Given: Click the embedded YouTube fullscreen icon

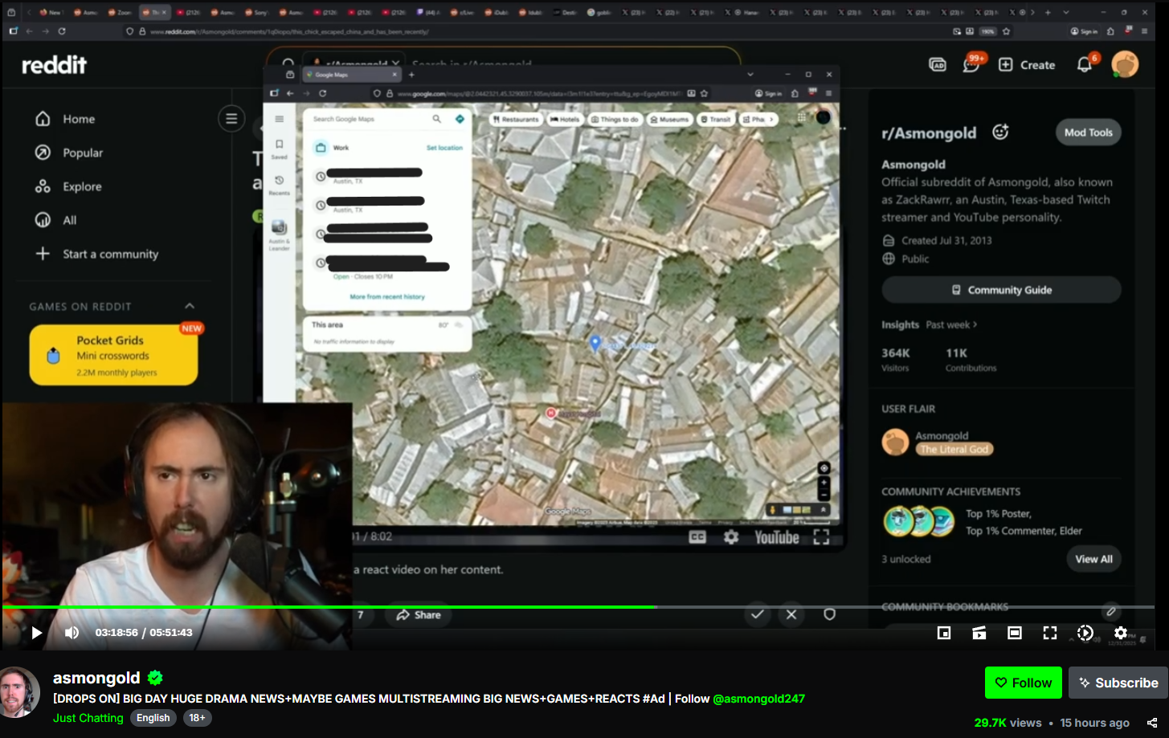Looking at the screenshot, I should 821,537.
